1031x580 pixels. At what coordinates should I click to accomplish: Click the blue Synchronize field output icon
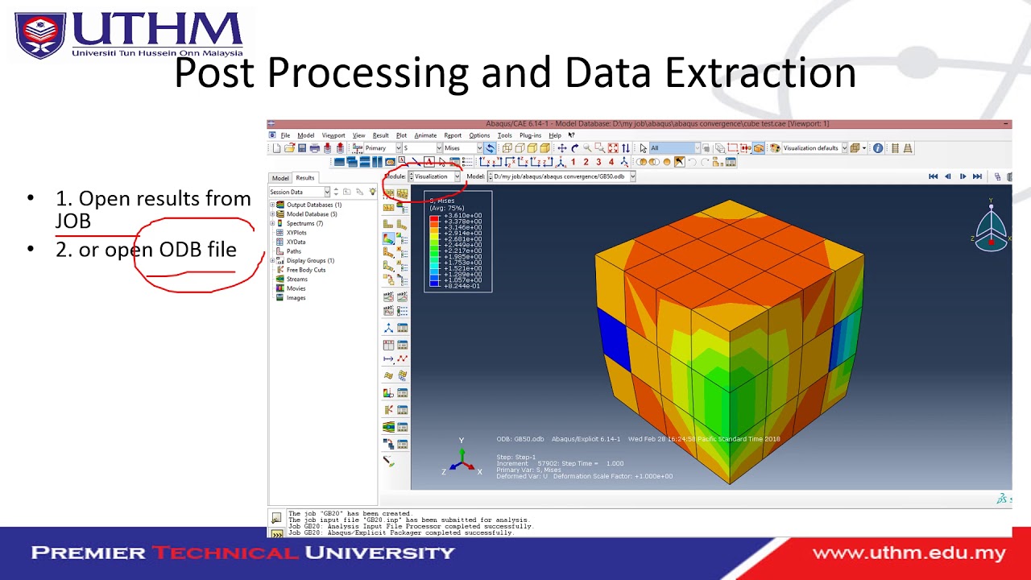pyautogui.click(x=490, y=148)
